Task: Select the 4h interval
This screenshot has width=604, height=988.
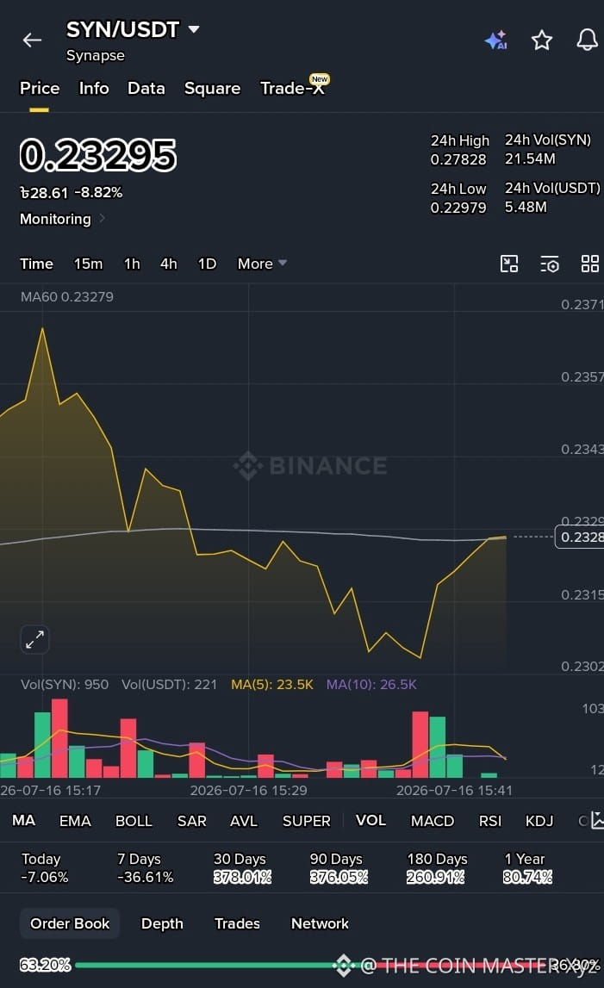Action: click(x=168, y=264)
